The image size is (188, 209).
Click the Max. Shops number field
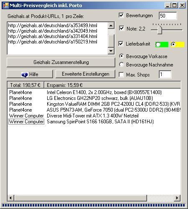pos(165,74)
